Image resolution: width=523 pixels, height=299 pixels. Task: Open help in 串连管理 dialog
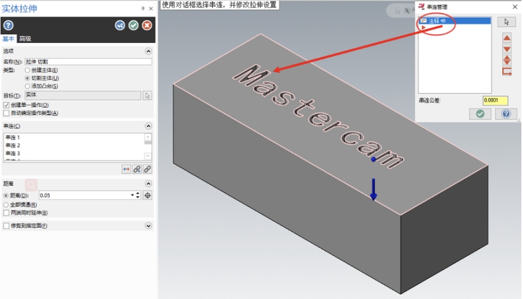point(506,114)
